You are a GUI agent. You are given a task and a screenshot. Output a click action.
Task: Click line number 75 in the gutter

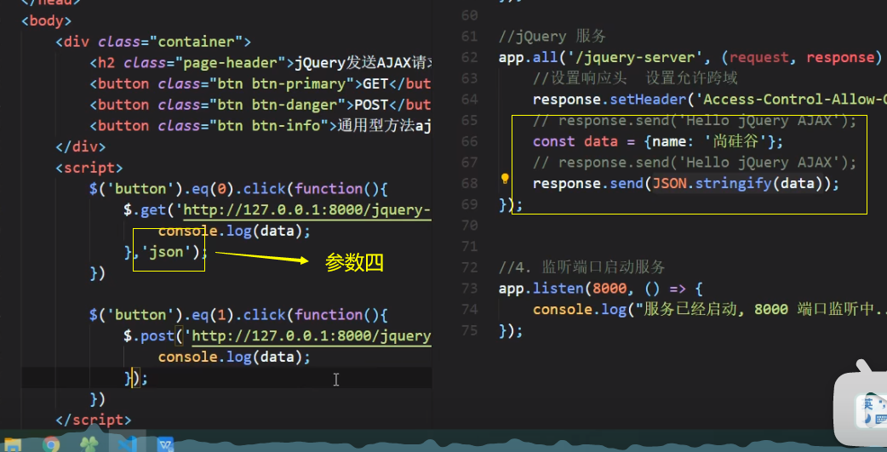469,330
